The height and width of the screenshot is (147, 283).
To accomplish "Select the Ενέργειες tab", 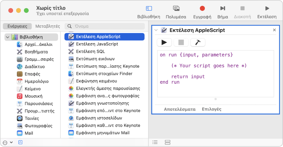I will tap(18, 26).
